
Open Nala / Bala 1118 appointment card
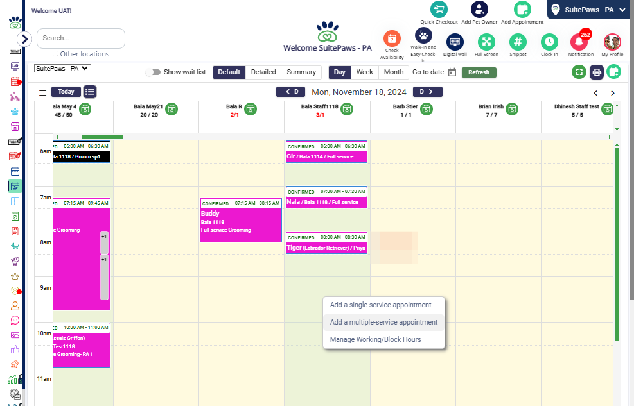tap(326, 198)
